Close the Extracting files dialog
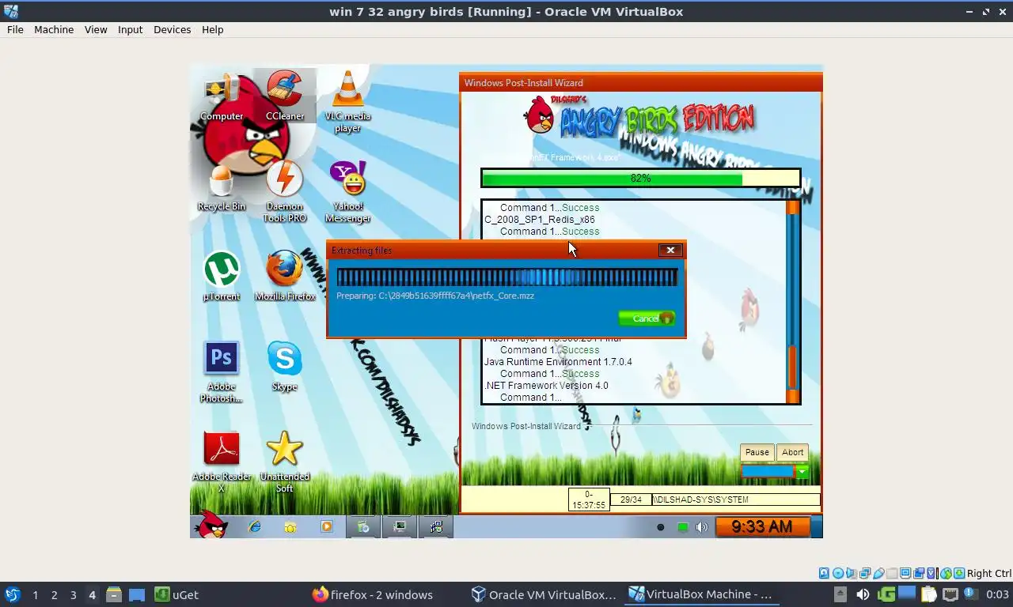This screenshot has height=607, width=1013. (670, 250)
